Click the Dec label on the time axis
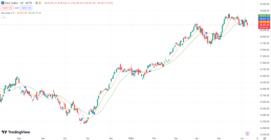The image size is (271, 140). click(111, 138)
